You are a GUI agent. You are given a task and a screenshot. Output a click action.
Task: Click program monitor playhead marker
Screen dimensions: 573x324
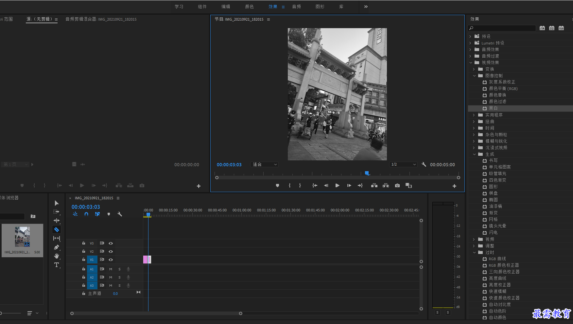coord(367,173)
